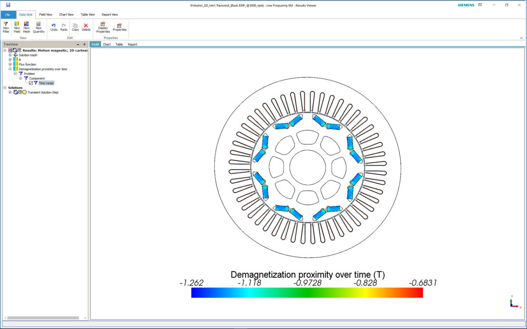
Task: Select the New Filter tool
Action: pyautogui.click(x=6, y=27)
